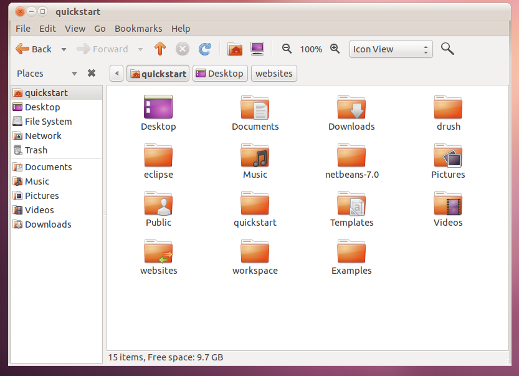Click the quickstart path bar button
The image size is (519, 376).
click(x=158, y=73)
